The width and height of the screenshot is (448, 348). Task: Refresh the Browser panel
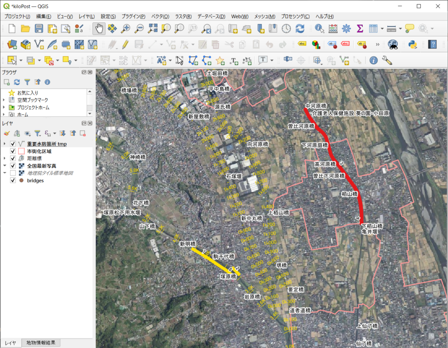pos(17,82)
